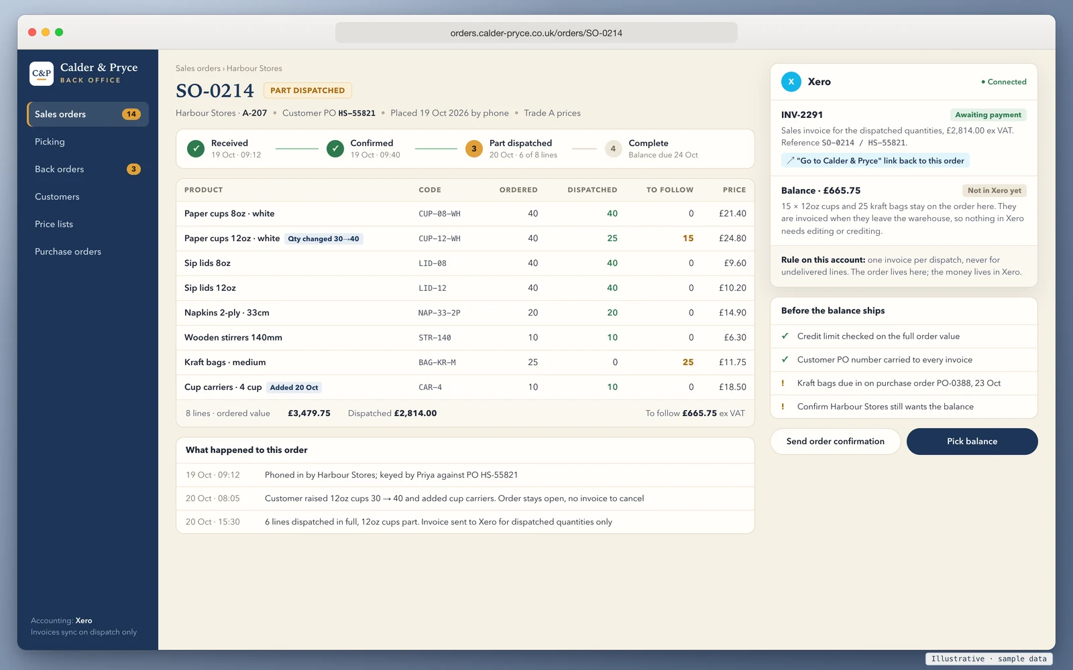
Task: Click the DISPATCHED column header
Action: pyautogui.click(x=592, y=190)
